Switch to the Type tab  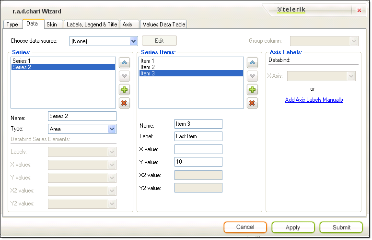tap(12, 24)
